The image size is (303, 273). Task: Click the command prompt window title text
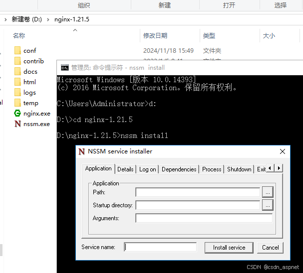pyautogui.click(x=118, y=68)
